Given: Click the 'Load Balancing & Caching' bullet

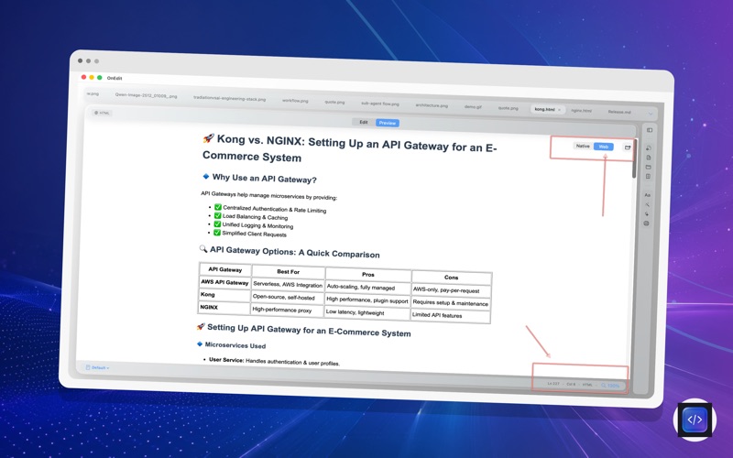Looking at the screenshot, I should point(255,217).
